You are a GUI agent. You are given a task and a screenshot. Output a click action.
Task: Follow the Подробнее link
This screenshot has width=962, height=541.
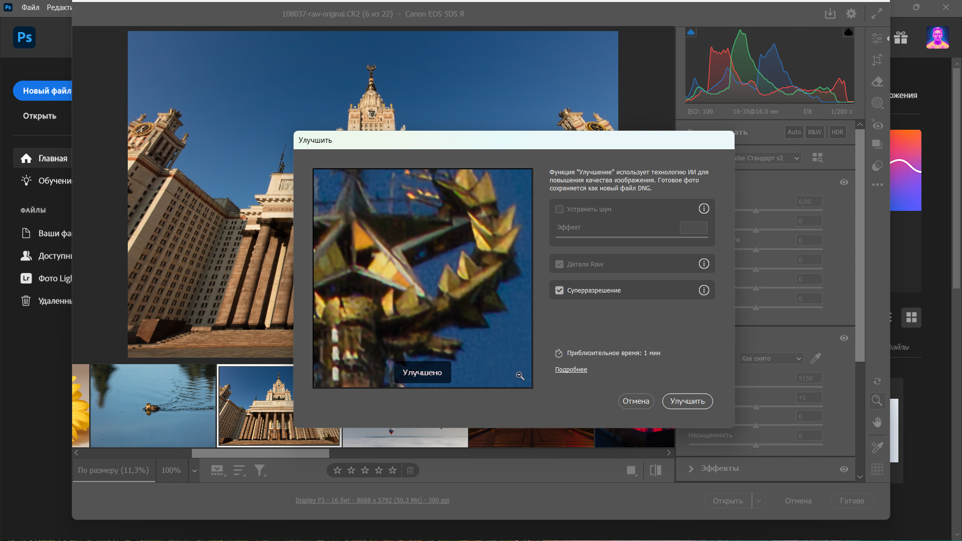pos(571,370)
